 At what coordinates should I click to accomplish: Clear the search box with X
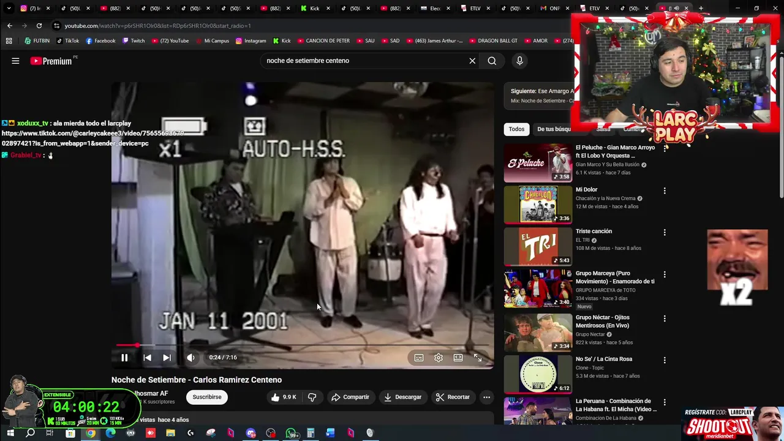(472, 61)
